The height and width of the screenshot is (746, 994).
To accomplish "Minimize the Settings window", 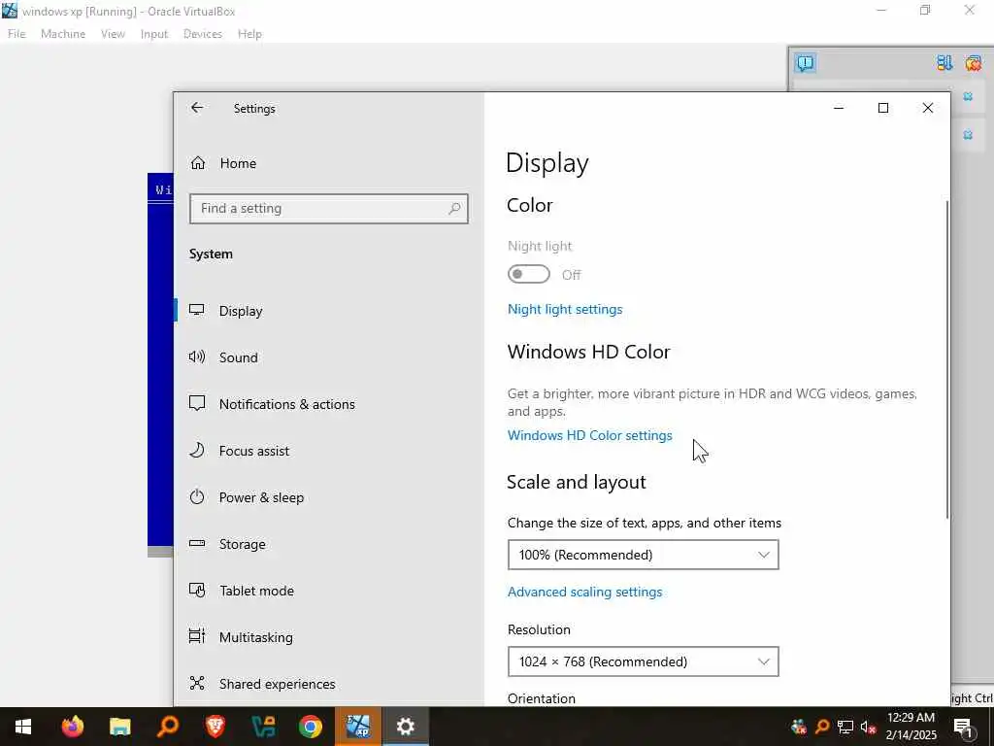I will (839, 108).
